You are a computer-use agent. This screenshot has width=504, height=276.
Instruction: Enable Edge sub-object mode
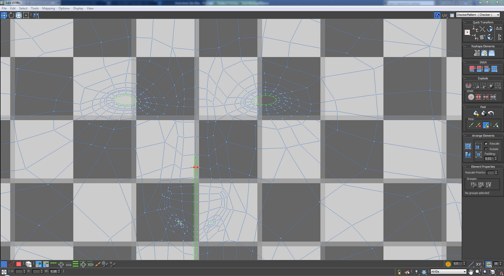click(11, 264)
